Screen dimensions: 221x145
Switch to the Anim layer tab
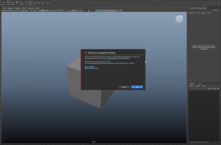pyautogui.click(x=200, y=84)
